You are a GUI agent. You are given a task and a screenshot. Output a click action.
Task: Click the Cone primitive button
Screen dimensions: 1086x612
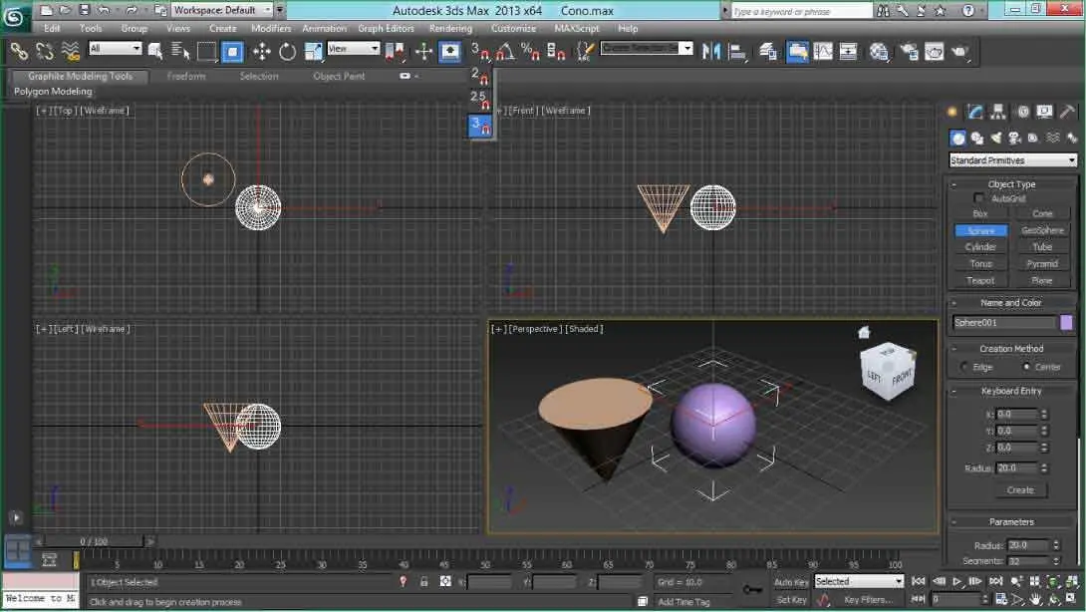1042,213
